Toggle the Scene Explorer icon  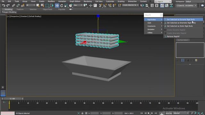click(152, 5)
